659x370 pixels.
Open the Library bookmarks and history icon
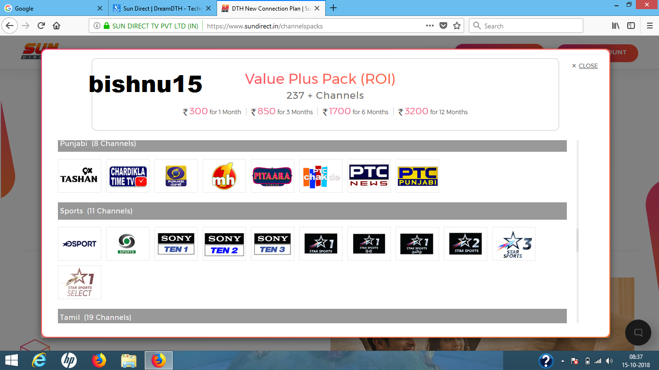pos(616,26)
